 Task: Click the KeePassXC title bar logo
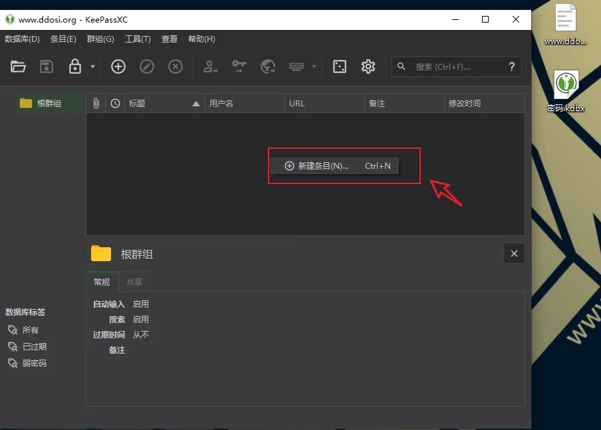(x=9, y=19)
